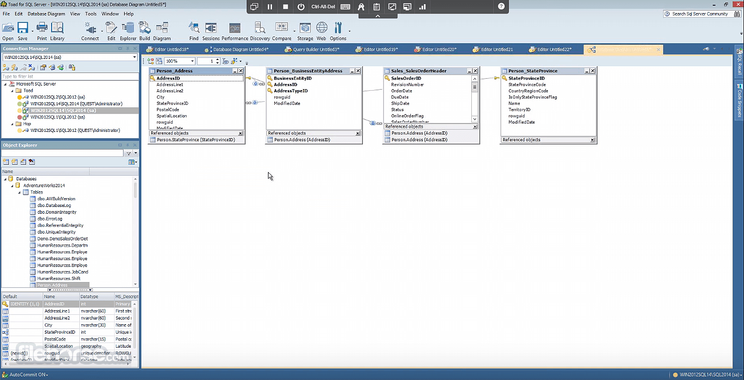Click Person.StateProvince (StateProvinceID) referenced object

pyautogui.click(x=196, y=140)
